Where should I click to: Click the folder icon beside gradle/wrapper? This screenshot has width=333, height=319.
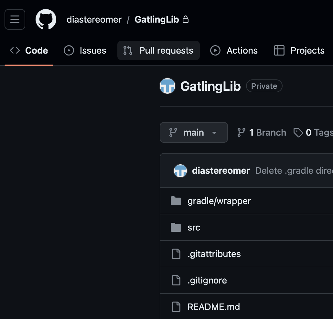pyautogui.click(x=176, y=201)
